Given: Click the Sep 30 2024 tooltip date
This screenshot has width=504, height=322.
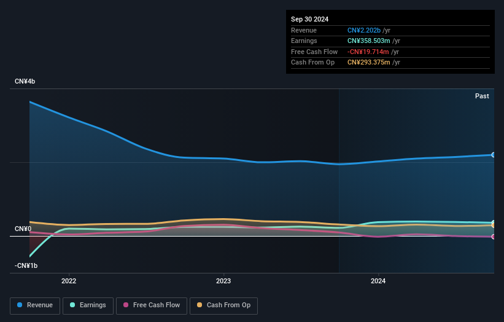Looking at the screenshot, I should (309, 19).
